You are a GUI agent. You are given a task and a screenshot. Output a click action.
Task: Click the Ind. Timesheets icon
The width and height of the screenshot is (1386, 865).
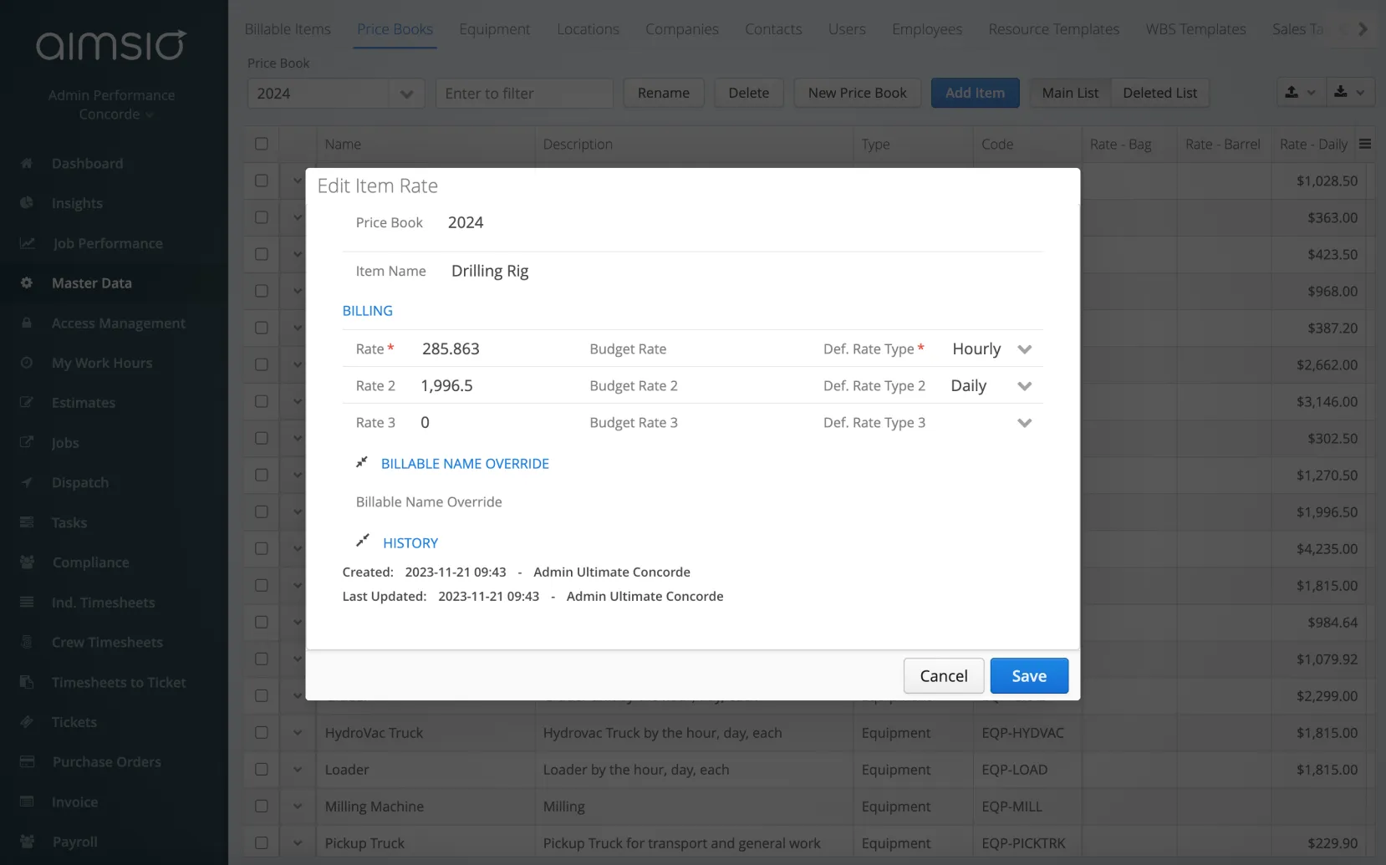coord(27,602)
